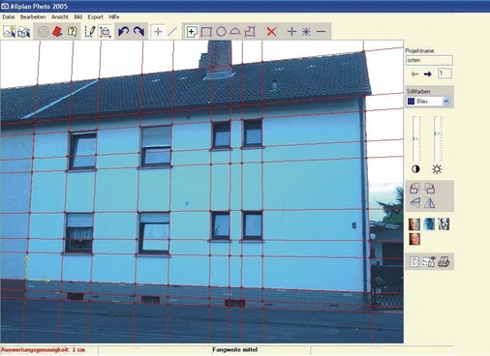
Task: Open the Bild menu
Action: (78, 16)
